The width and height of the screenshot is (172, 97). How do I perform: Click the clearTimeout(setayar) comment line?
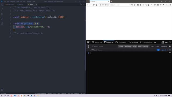(x=28, y=33)
